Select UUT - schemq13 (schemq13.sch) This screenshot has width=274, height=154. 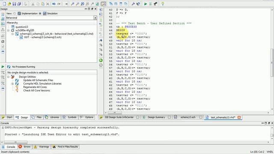[43, 37]
